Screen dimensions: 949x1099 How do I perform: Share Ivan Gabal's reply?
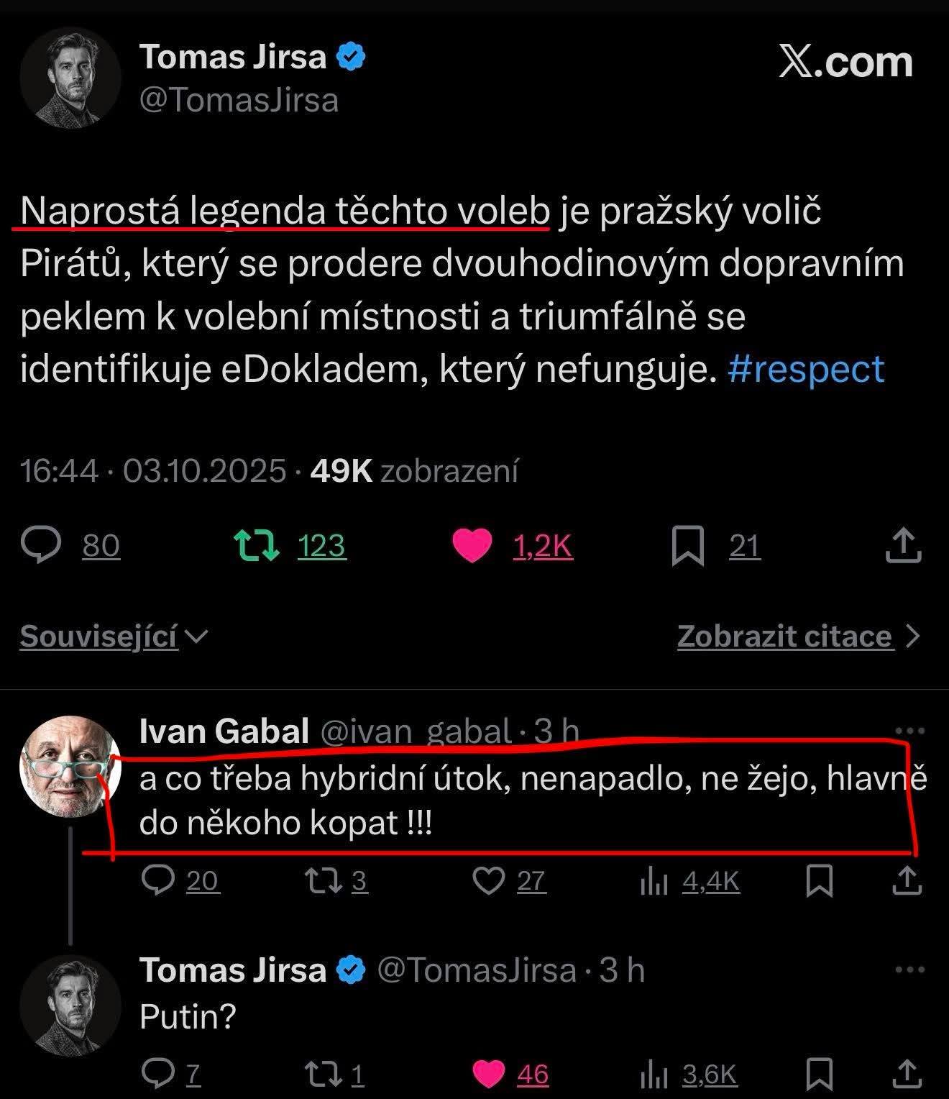pos(907,880)
